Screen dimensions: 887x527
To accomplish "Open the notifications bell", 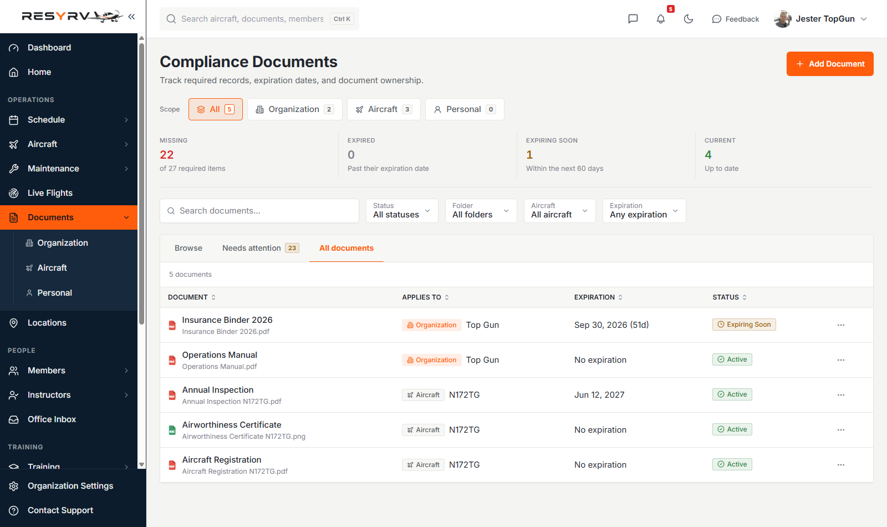I will (x=661, y=19).
